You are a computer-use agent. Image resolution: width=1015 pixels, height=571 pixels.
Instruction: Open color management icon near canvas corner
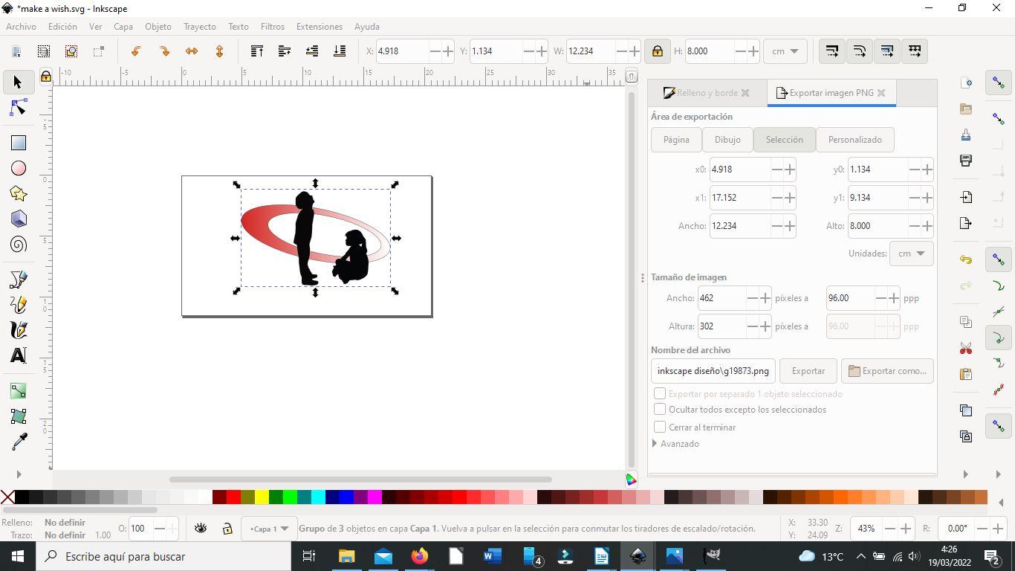(631, 480)
